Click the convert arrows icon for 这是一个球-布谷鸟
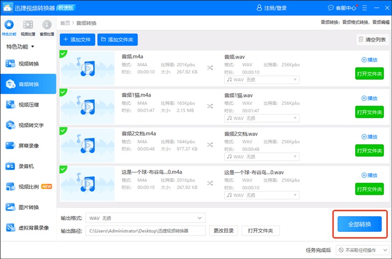Image resolution: width=392 pixels, height=259 pixels. pos(210,183)
